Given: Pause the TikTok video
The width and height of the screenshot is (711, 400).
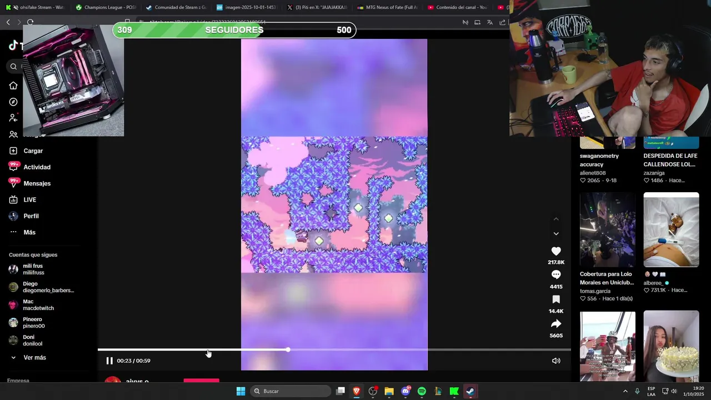Looking at the screenshot, I should tap(109, 361).
